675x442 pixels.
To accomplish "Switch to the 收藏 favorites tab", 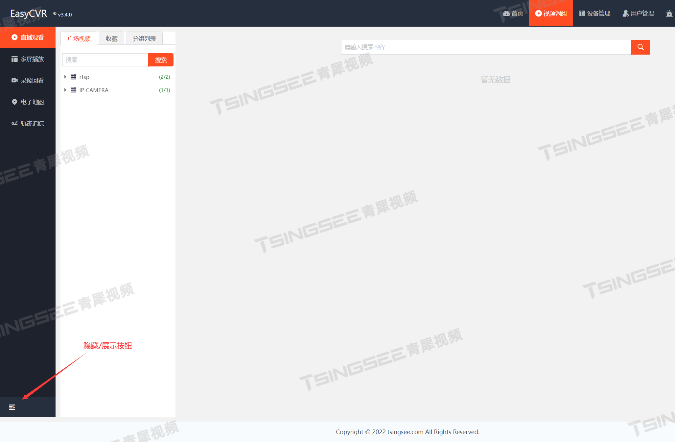I will [x=111, y=39].
